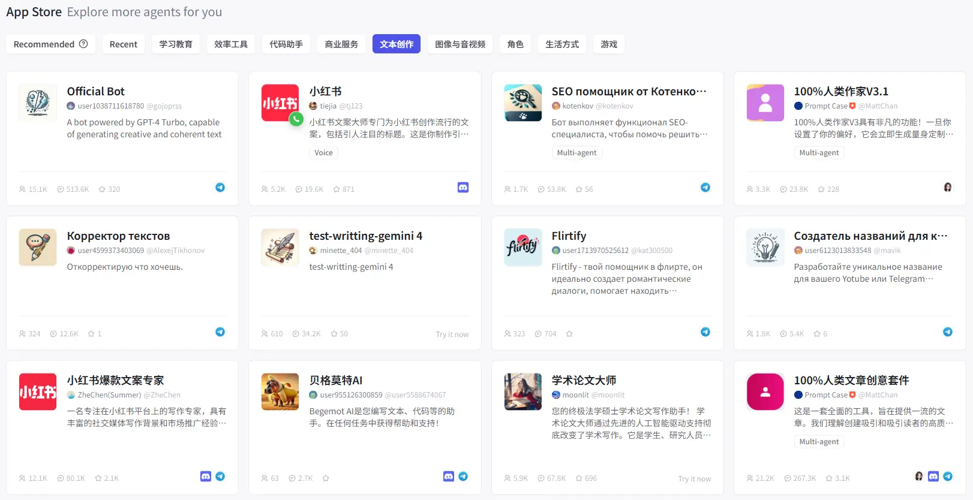
Task: Click Telegram icon on Official Bot card
Action: click(x=220, y=188)
